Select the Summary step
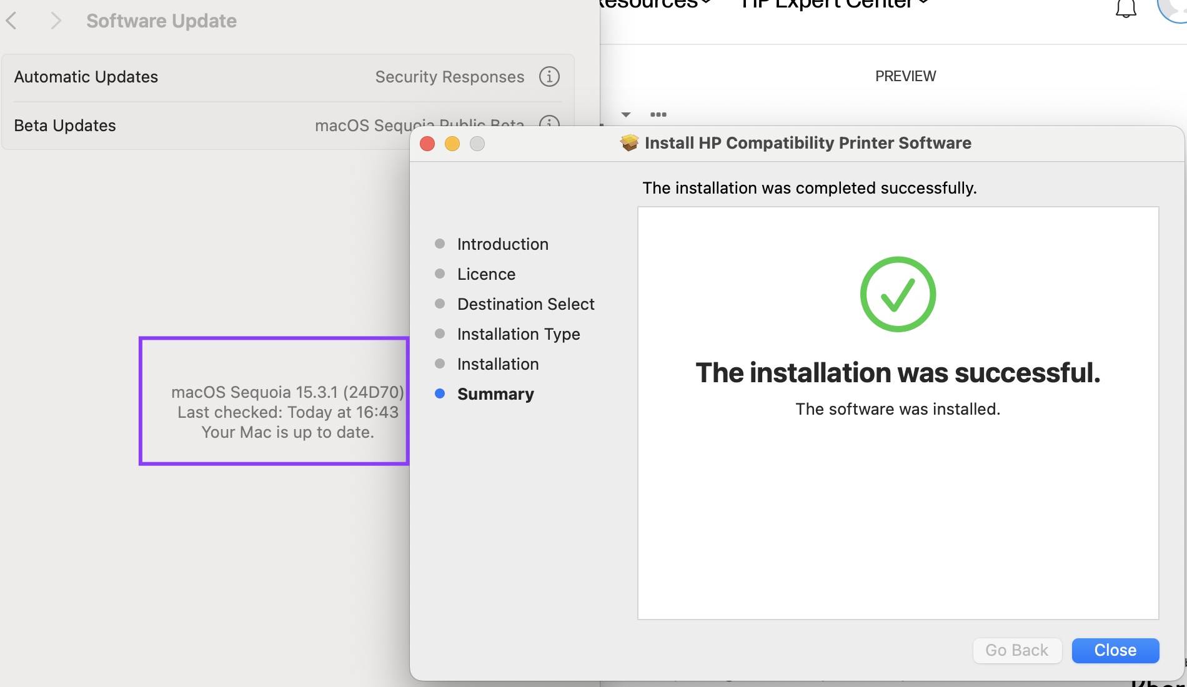The height and width of the screenshot is (687, 1187). coord(495,394)
